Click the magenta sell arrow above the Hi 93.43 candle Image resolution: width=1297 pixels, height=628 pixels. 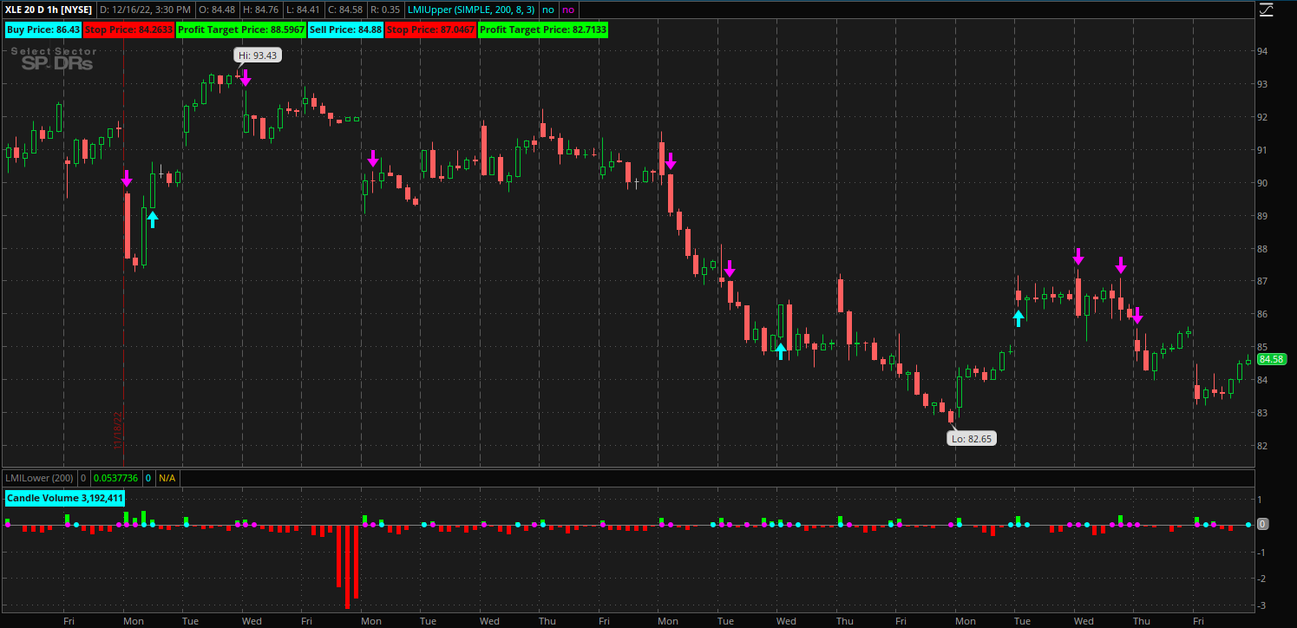coord(246,78)
